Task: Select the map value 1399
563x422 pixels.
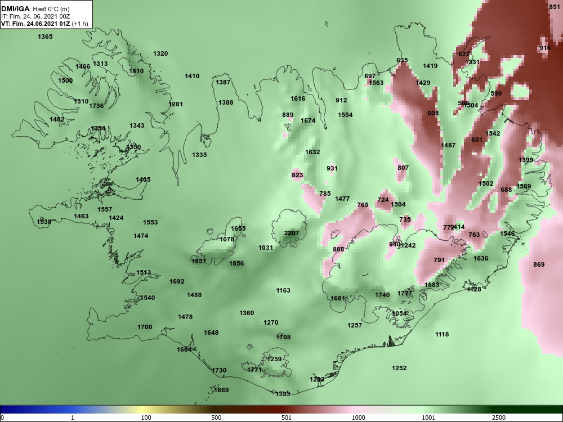Action: pyautogui.click(x=526, y=160)
